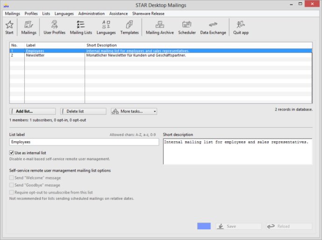Click the "2 records in database." text

coord(294,110)
